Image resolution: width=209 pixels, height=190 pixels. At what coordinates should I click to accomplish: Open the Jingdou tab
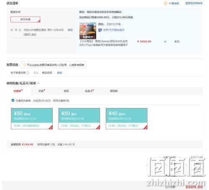(x=66, y=91)
